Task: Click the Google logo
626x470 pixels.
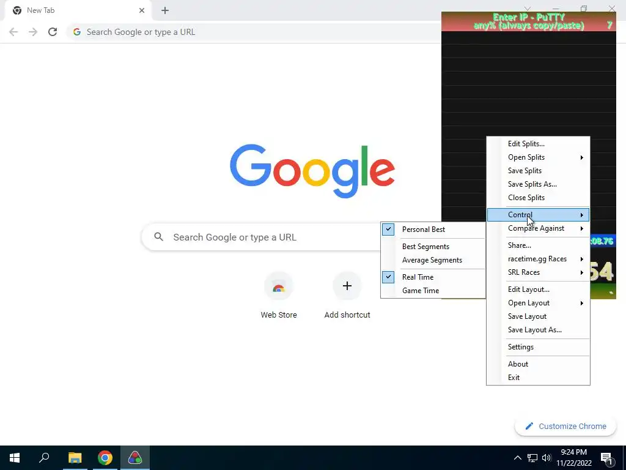Action: click(x=312, y=171)
